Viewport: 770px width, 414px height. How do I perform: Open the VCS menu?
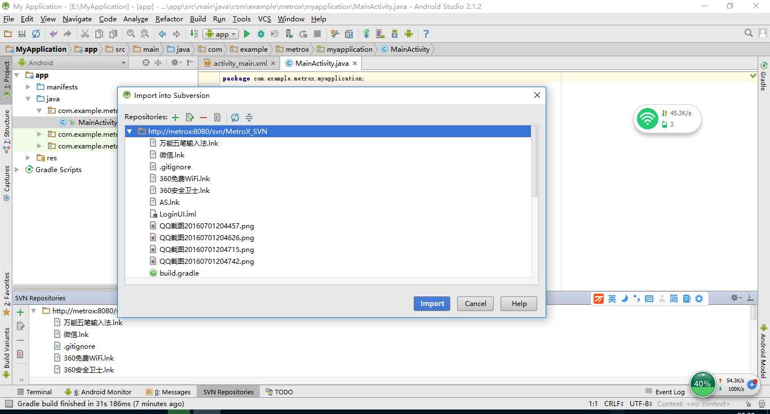point(264,19)
